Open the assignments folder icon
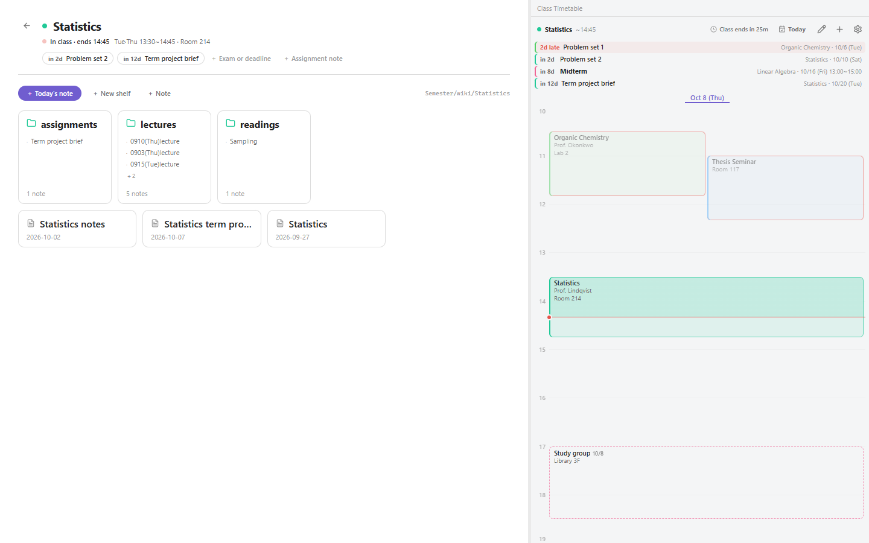 coord(31,123)
